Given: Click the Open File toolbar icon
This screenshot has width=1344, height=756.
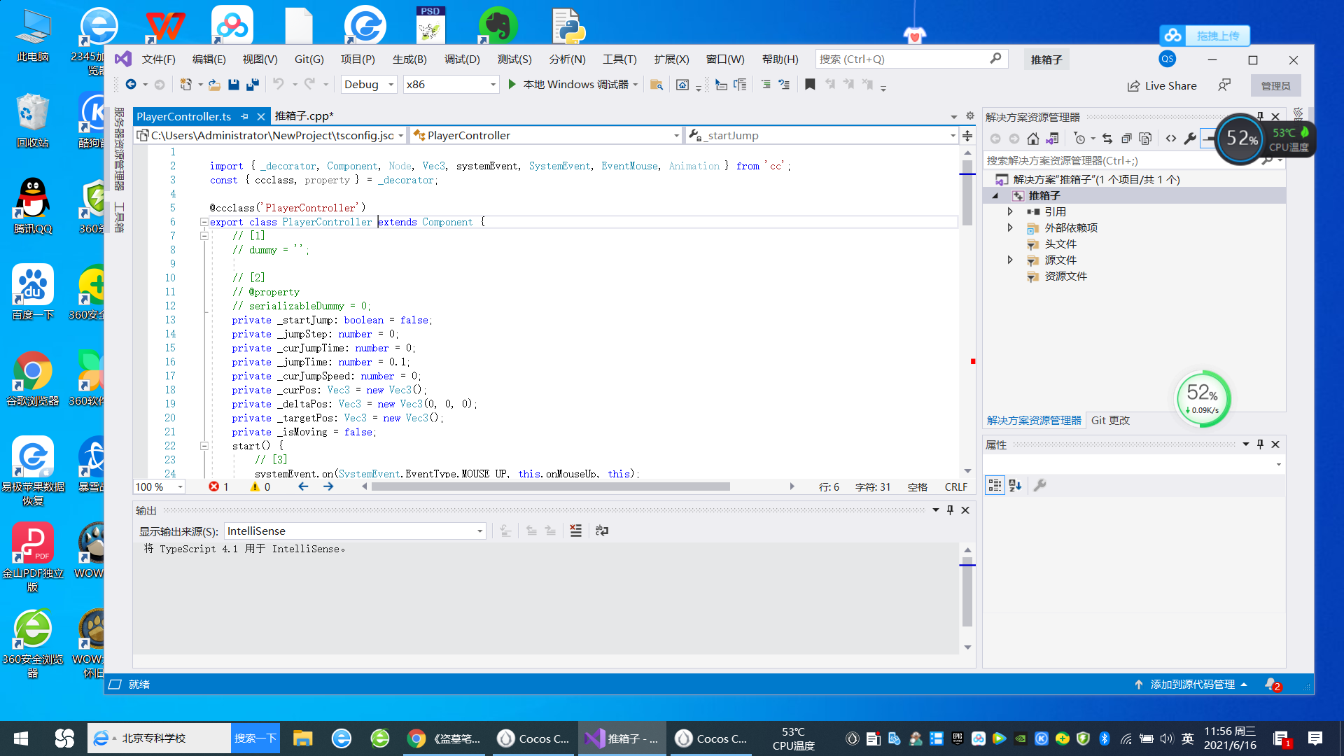Looking at the screenshot, I should [x=214, y=85].
